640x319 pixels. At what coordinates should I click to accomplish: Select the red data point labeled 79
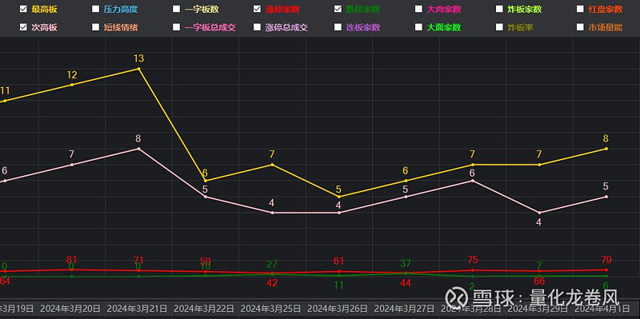[606, 269]
